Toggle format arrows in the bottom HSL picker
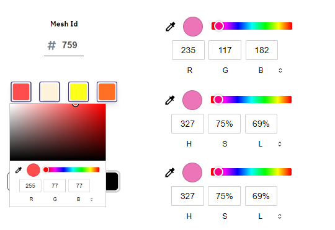 point(280,216)
